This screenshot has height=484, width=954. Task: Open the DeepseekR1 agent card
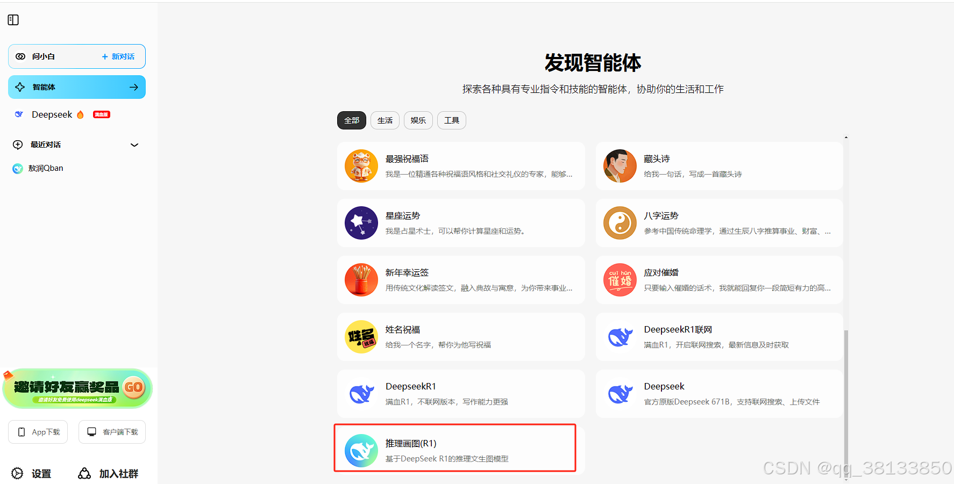461,394
